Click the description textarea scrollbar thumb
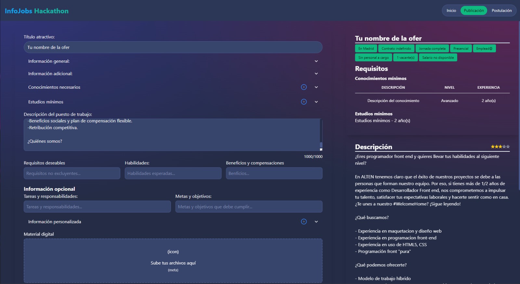 pos(321,145)
